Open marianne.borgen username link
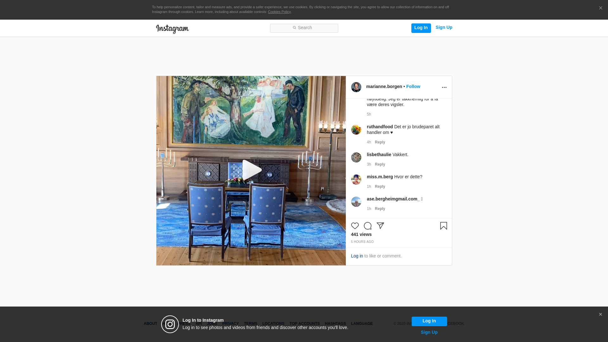 [x=384, y=86]
